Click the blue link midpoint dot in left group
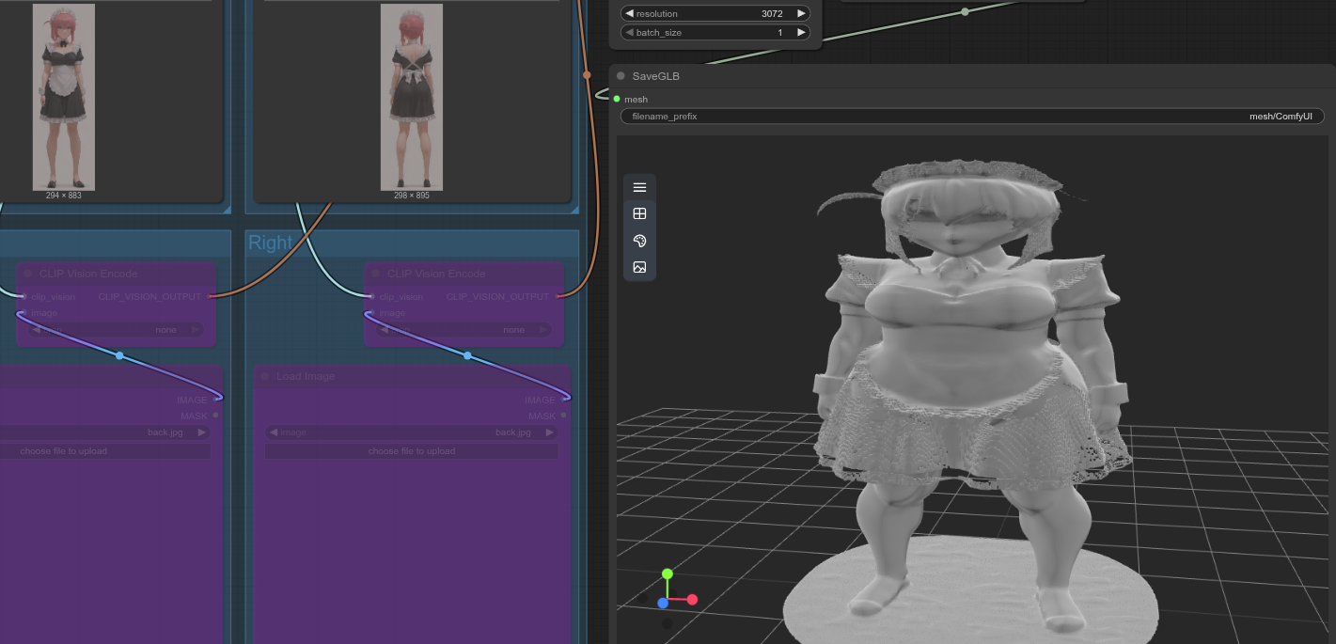Screen dimensions: 1336x644 [119, 355]
